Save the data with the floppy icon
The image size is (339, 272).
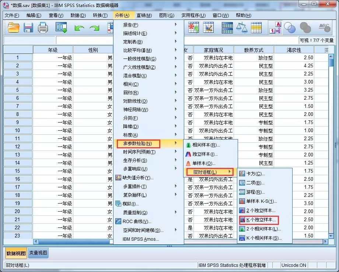coord(28,28)
